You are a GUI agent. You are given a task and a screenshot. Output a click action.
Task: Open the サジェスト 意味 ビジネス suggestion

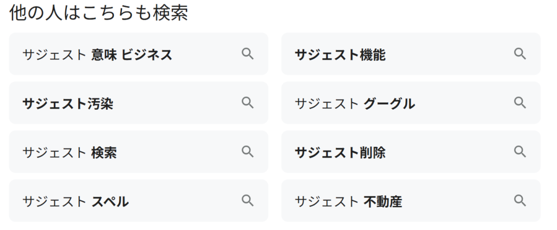coord(97,54)
